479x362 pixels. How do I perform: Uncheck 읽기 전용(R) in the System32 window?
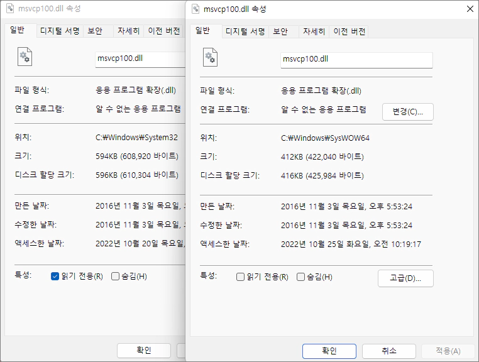click(55, 277)
